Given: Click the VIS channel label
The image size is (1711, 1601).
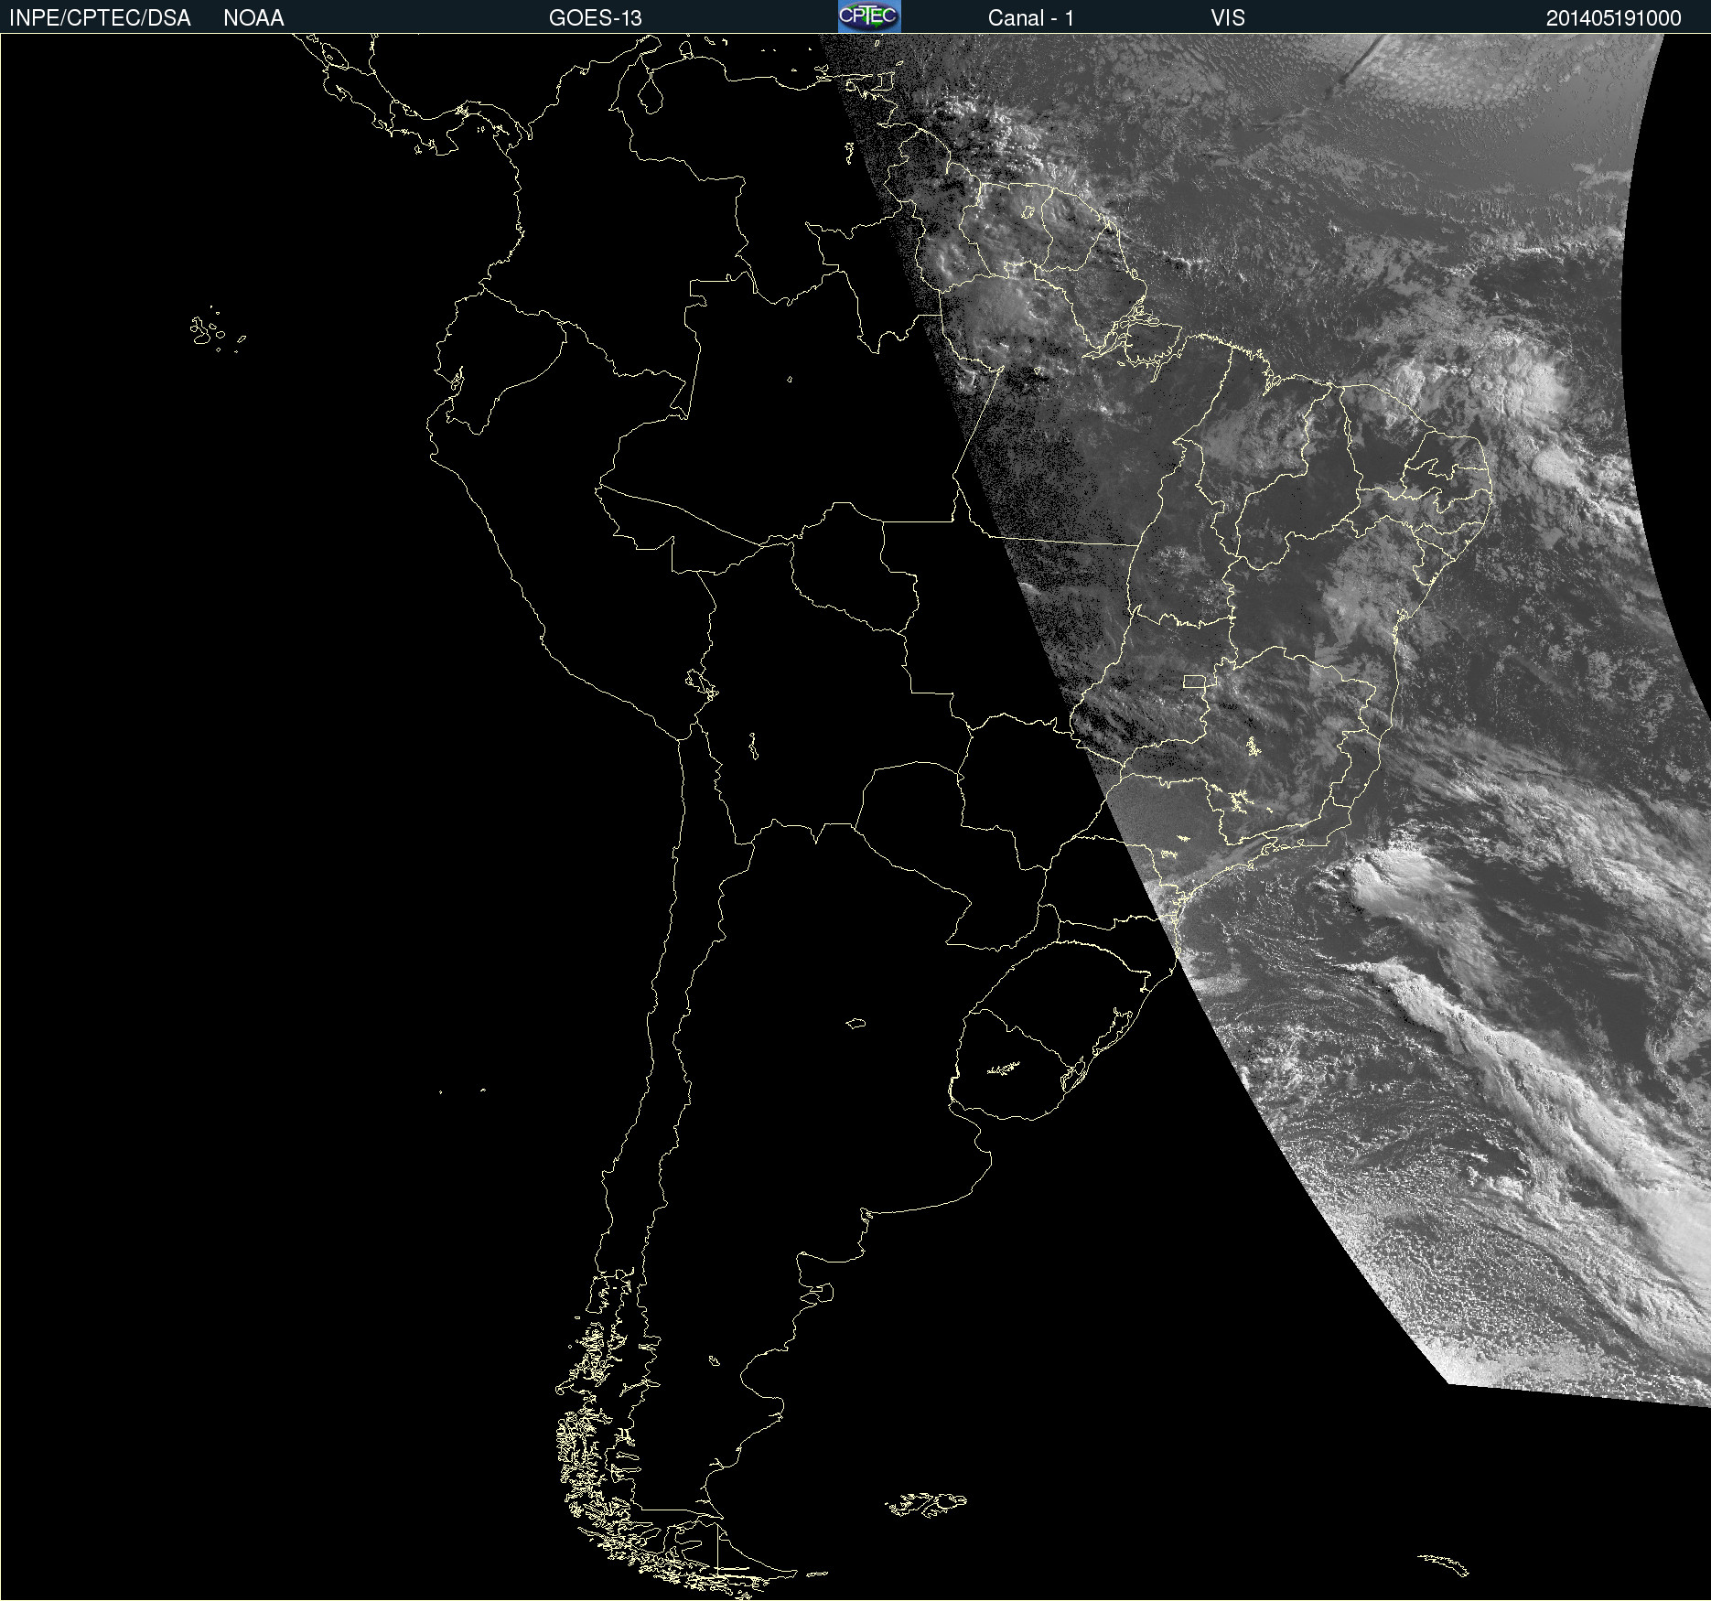Looking at the screenshot, I should pyautogui.click(x=1228, y=18).
